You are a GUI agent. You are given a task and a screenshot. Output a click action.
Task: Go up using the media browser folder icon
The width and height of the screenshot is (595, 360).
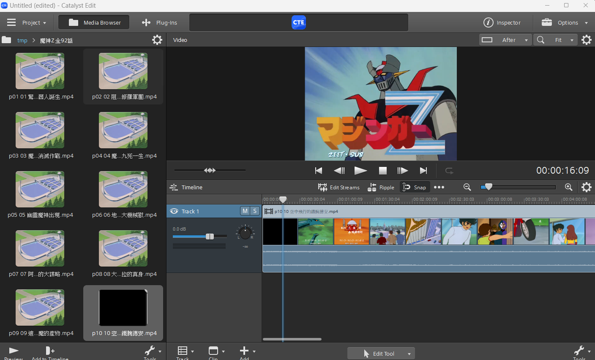point(7,40)
